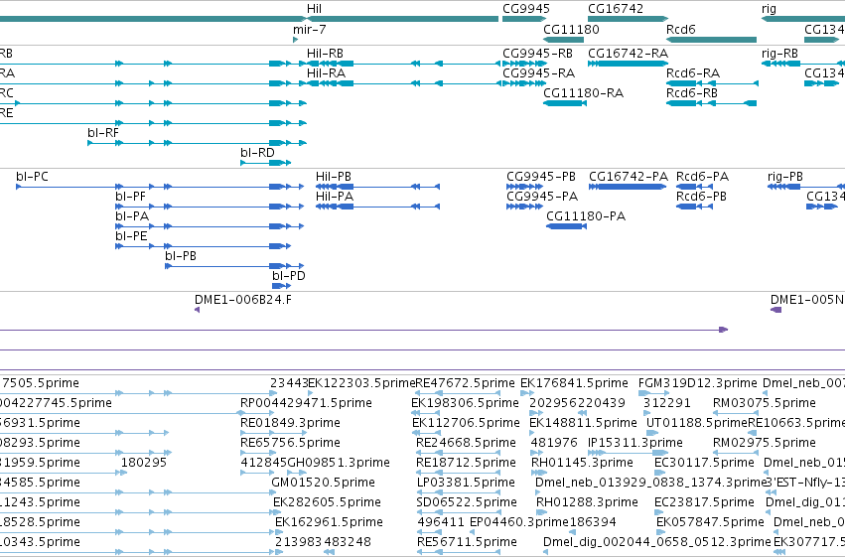Click the Hil-PA protein label

point(335,197)
